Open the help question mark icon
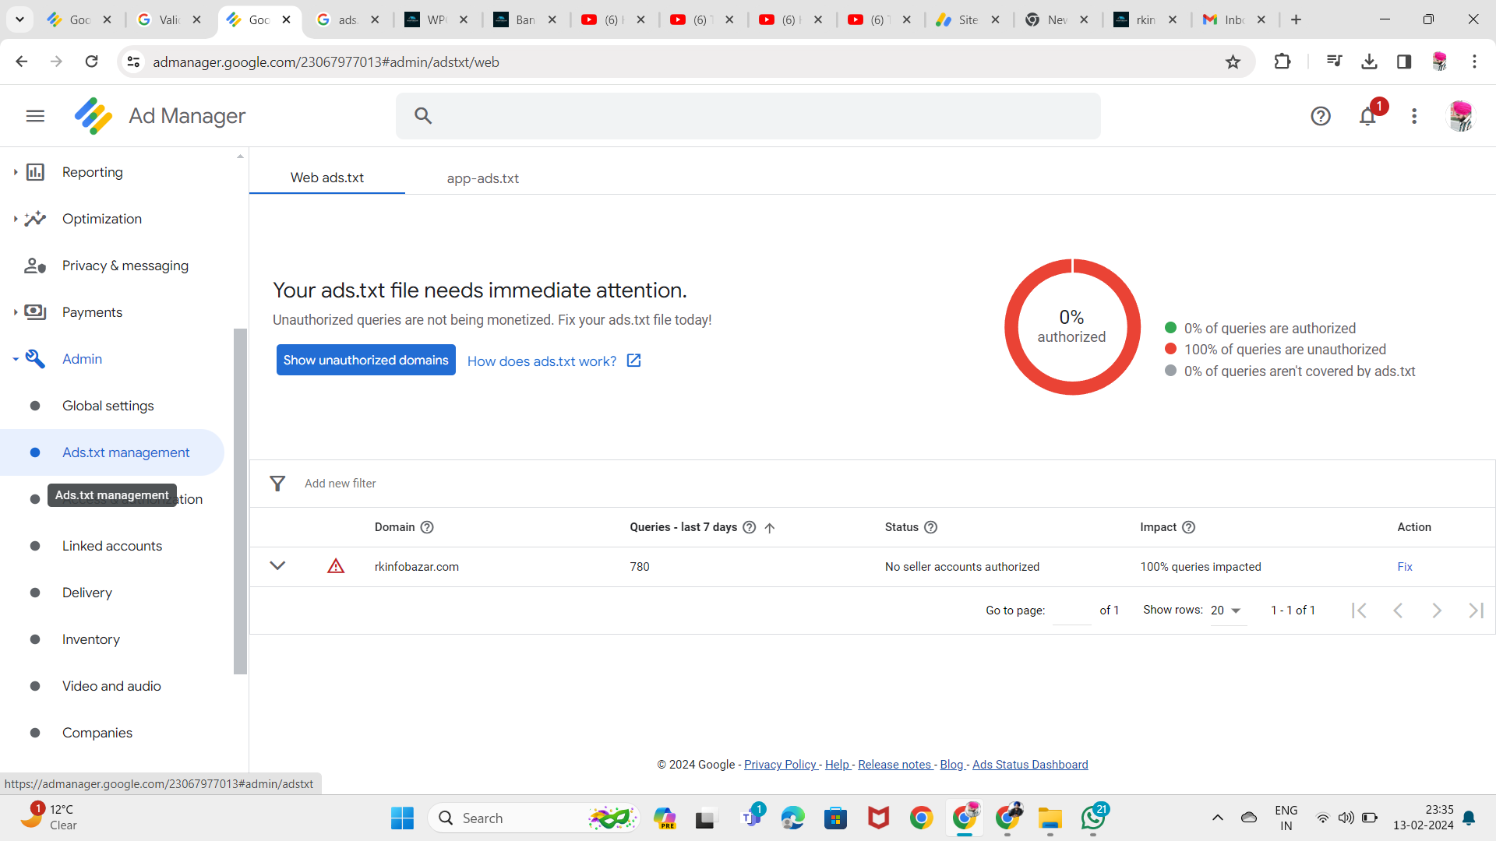 point(1321,116)
